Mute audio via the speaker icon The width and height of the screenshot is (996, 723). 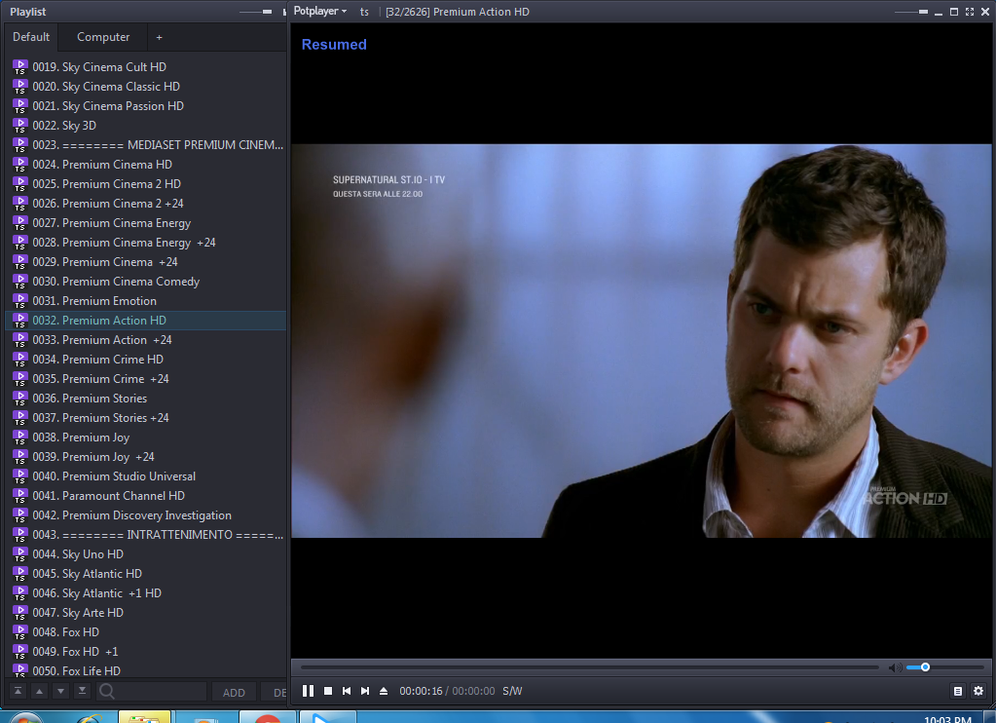pyautogui.click(x=895, y=667)
